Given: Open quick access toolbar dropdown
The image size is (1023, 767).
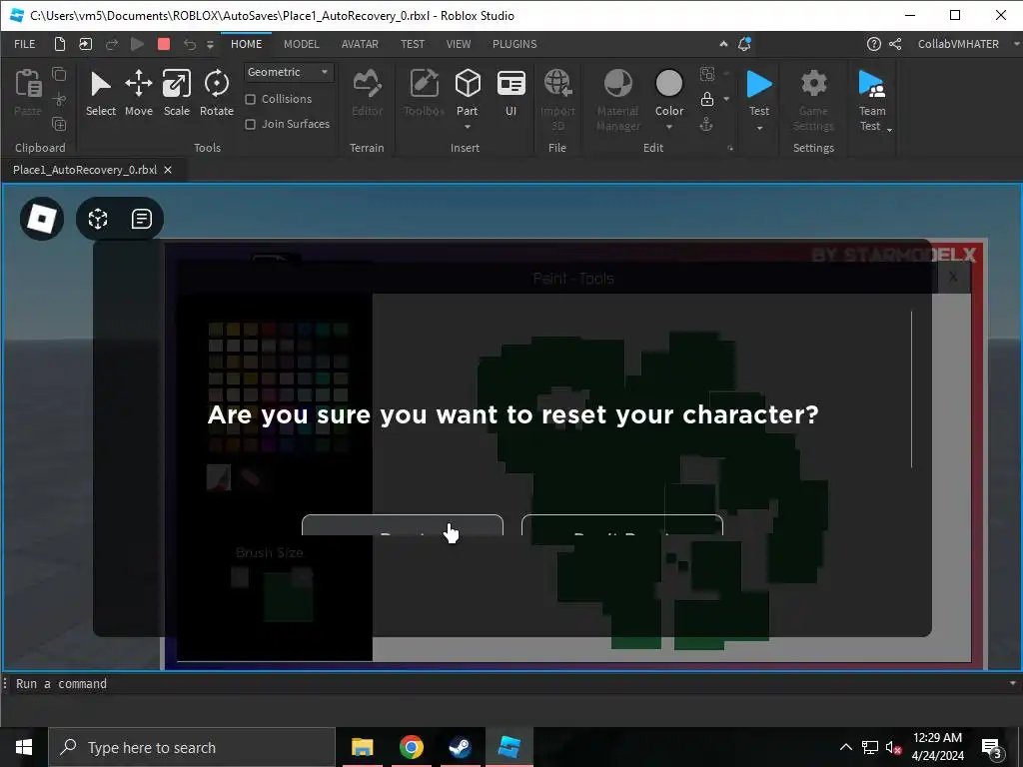Looking at the screenshot, I should click(x=210, y=44).
